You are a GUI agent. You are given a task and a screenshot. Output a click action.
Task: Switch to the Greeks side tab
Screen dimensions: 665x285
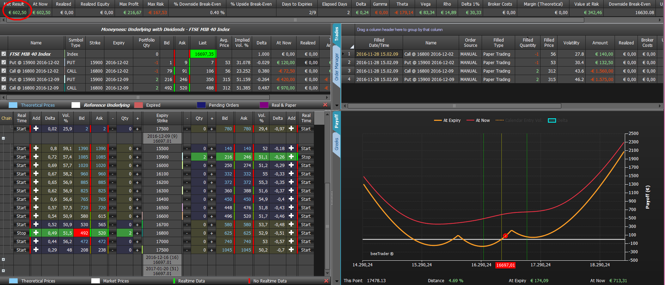(x=337, y=144)
